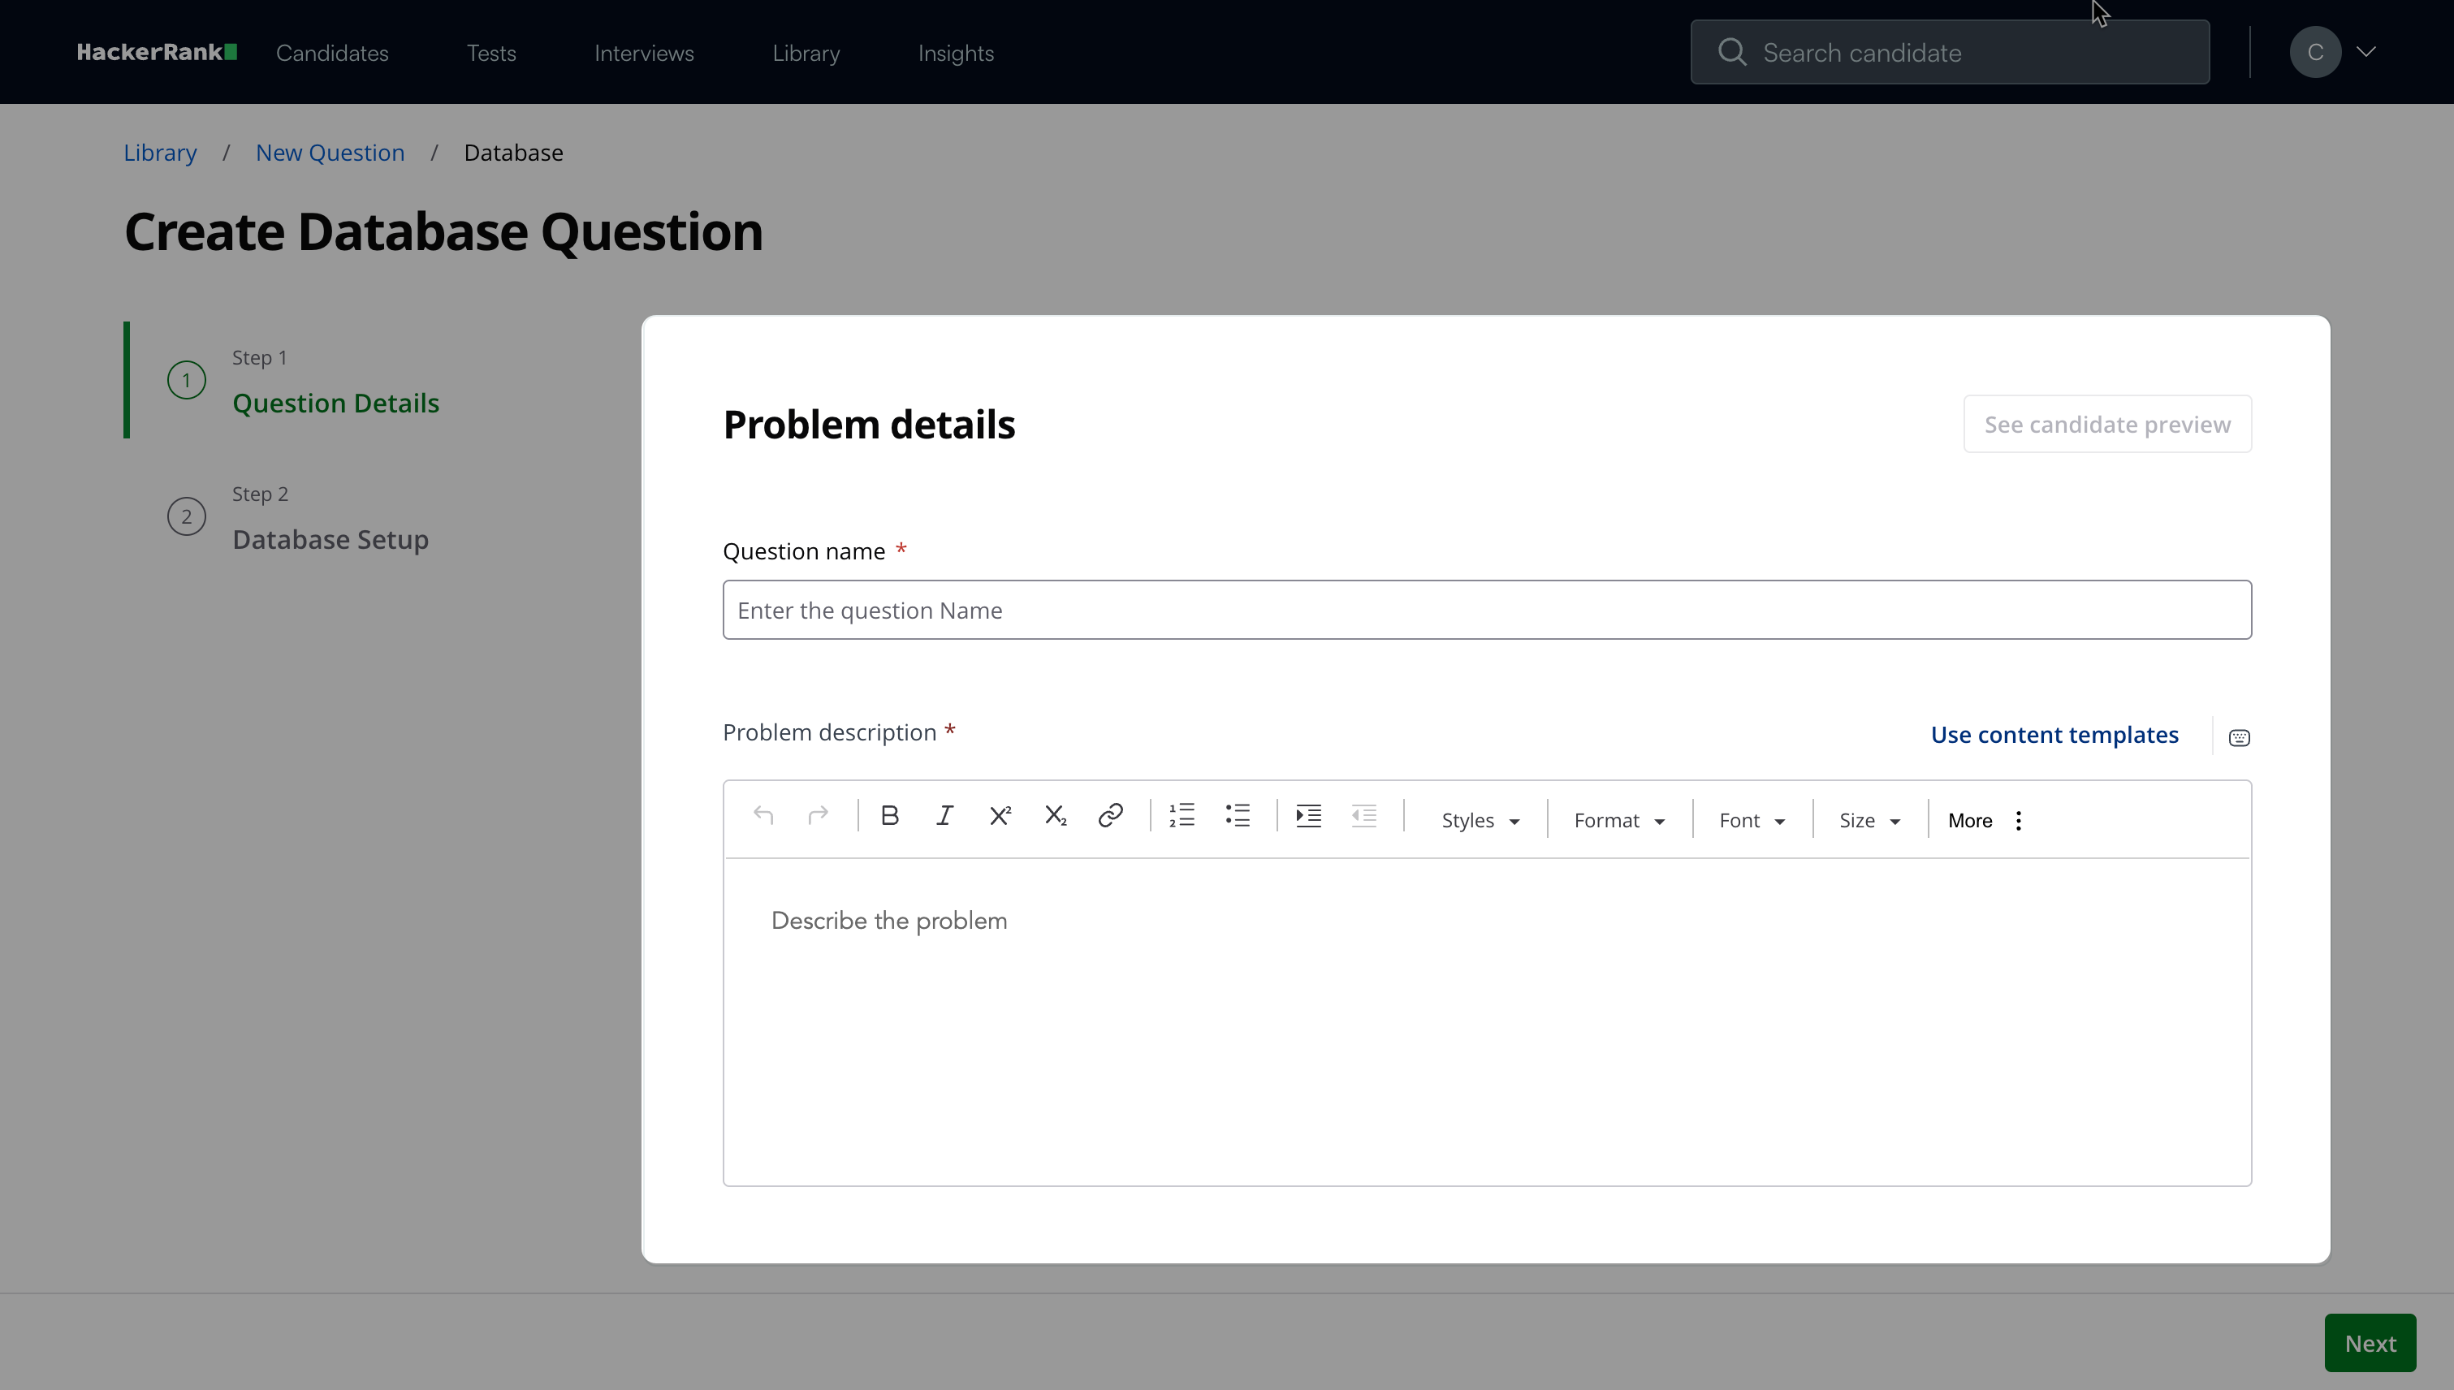Insert a hyperlink with link icon
Image resolution: width=2454 pixels, height=1390 pixels.
1109,816
